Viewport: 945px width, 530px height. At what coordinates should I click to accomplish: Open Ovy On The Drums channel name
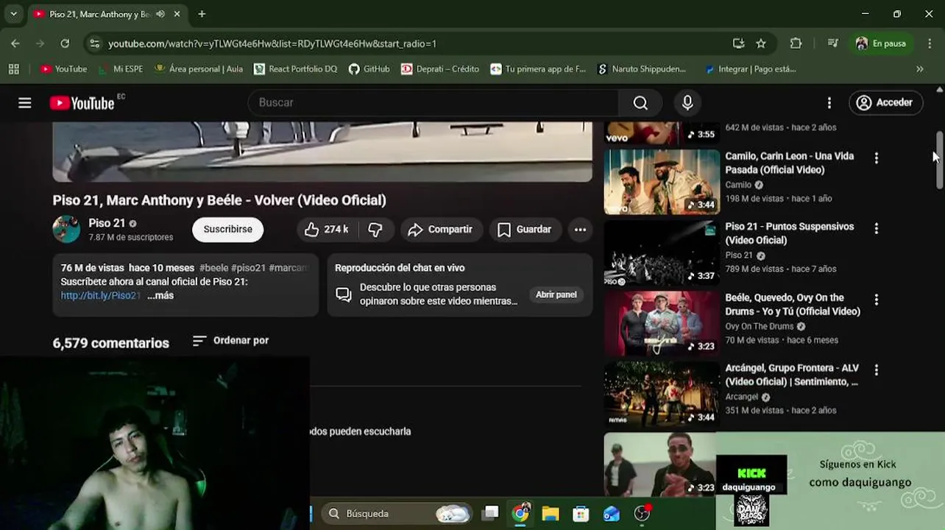pyautogui.click(x=760, y=327)
